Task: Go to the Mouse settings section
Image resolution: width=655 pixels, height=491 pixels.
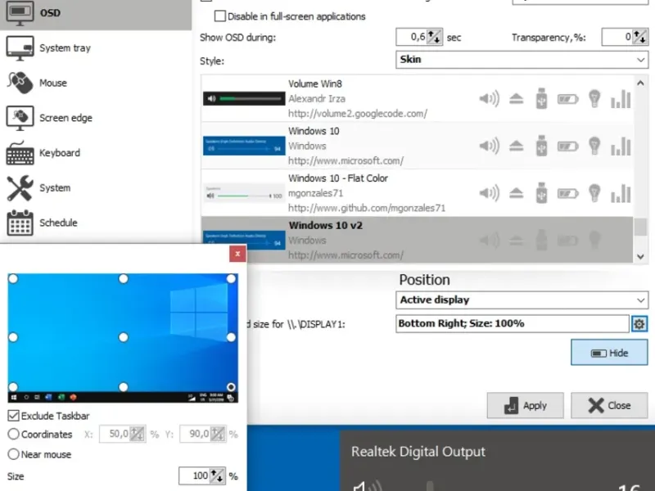Action: tap(96, 83)
